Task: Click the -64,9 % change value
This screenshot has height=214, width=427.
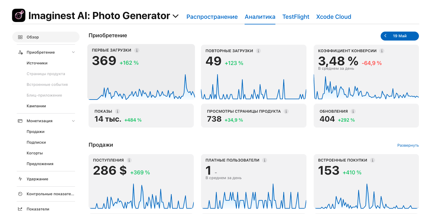Action: [x=372, y=63]
